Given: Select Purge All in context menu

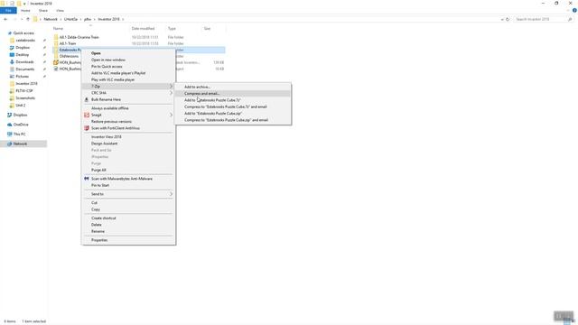Looking at the screenshot, I should [98, 170].
